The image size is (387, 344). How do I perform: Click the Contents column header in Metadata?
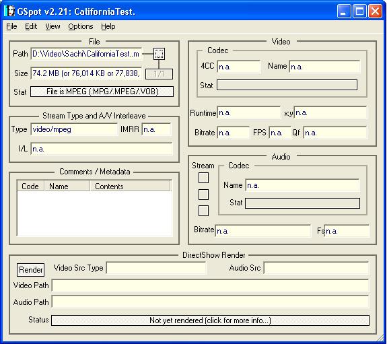point(130,186)
